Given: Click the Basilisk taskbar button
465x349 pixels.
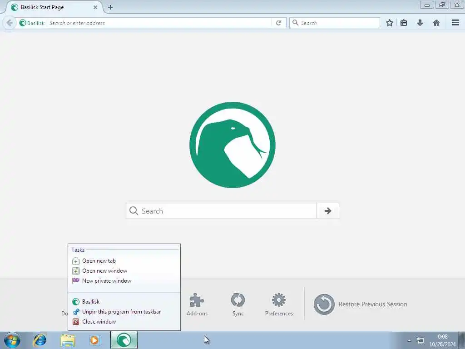Looking at the screenshot, I should 124,340.
